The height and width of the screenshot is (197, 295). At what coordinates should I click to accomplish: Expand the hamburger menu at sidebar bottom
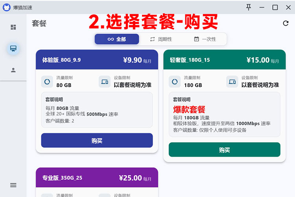[x=13, y=185]
